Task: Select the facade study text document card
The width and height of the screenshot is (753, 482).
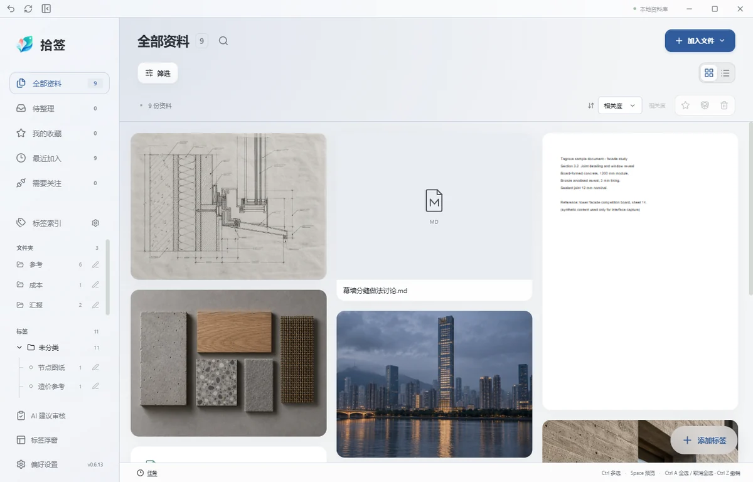Action: click(x=640, y=271)
